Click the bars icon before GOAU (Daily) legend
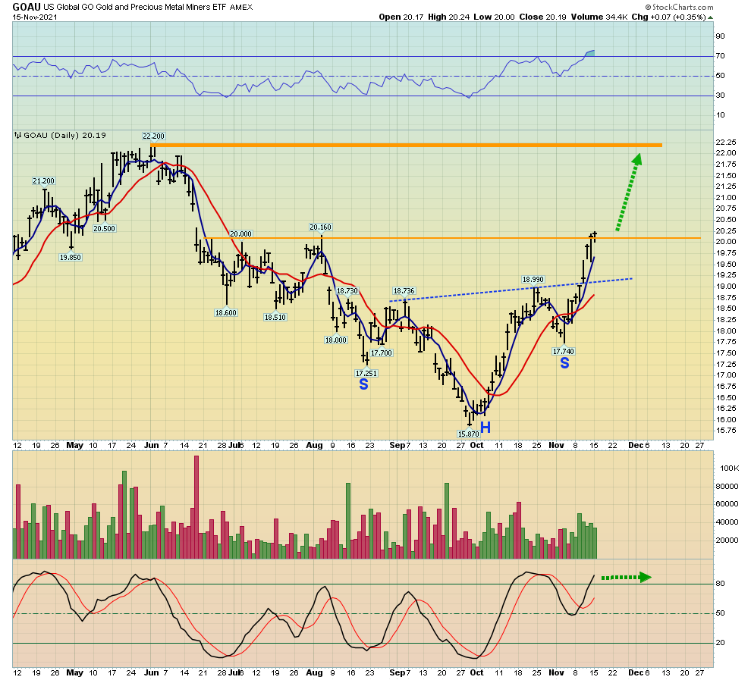The height and width of the screenshot is (680, 751). [17, 136]
